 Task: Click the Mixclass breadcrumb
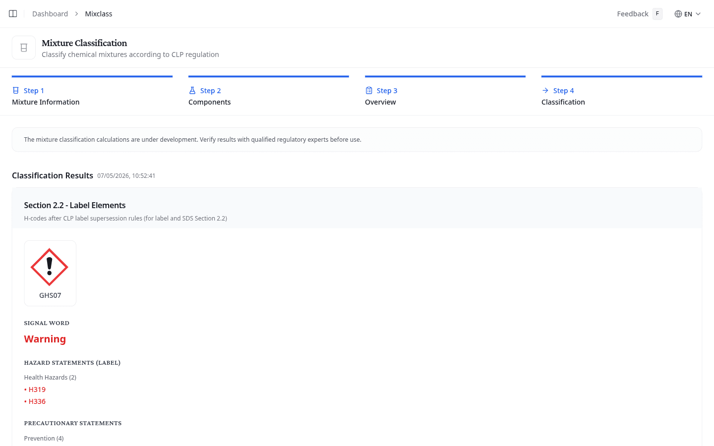click(x=99, y=14)
